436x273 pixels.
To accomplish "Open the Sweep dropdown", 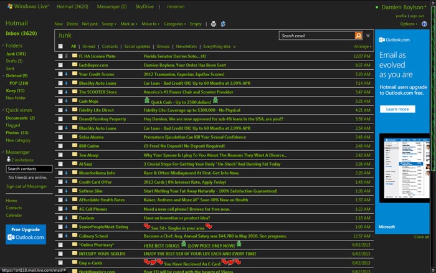I will (x=109, y=24).
